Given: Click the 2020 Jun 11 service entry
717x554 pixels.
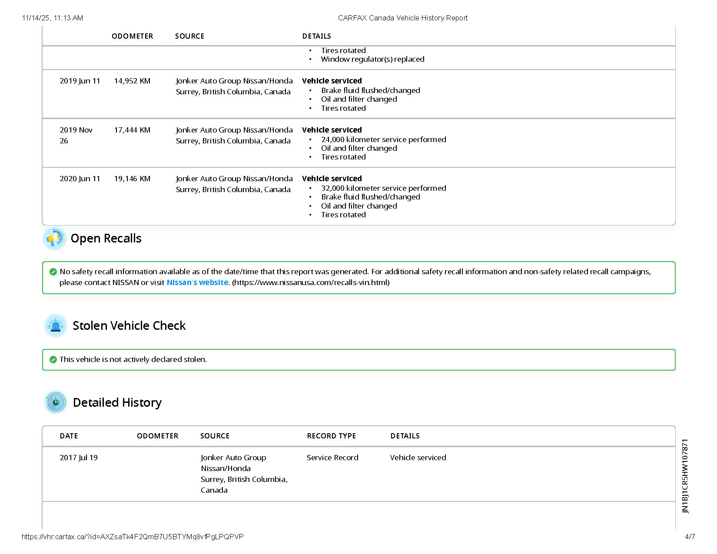Looking at the screenshot, I should [80, 179].
